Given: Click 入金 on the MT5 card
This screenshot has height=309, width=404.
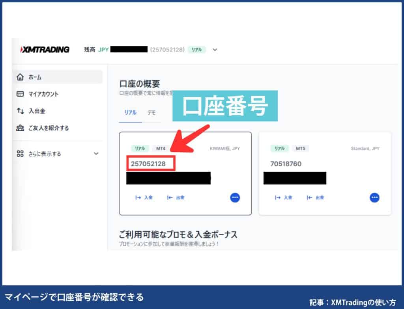Looking at the screenshot, I should [288, 197].
